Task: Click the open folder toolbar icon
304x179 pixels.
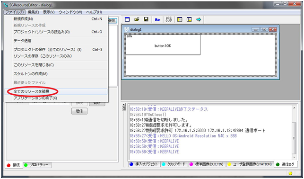Action: click(x=137, y=19)
